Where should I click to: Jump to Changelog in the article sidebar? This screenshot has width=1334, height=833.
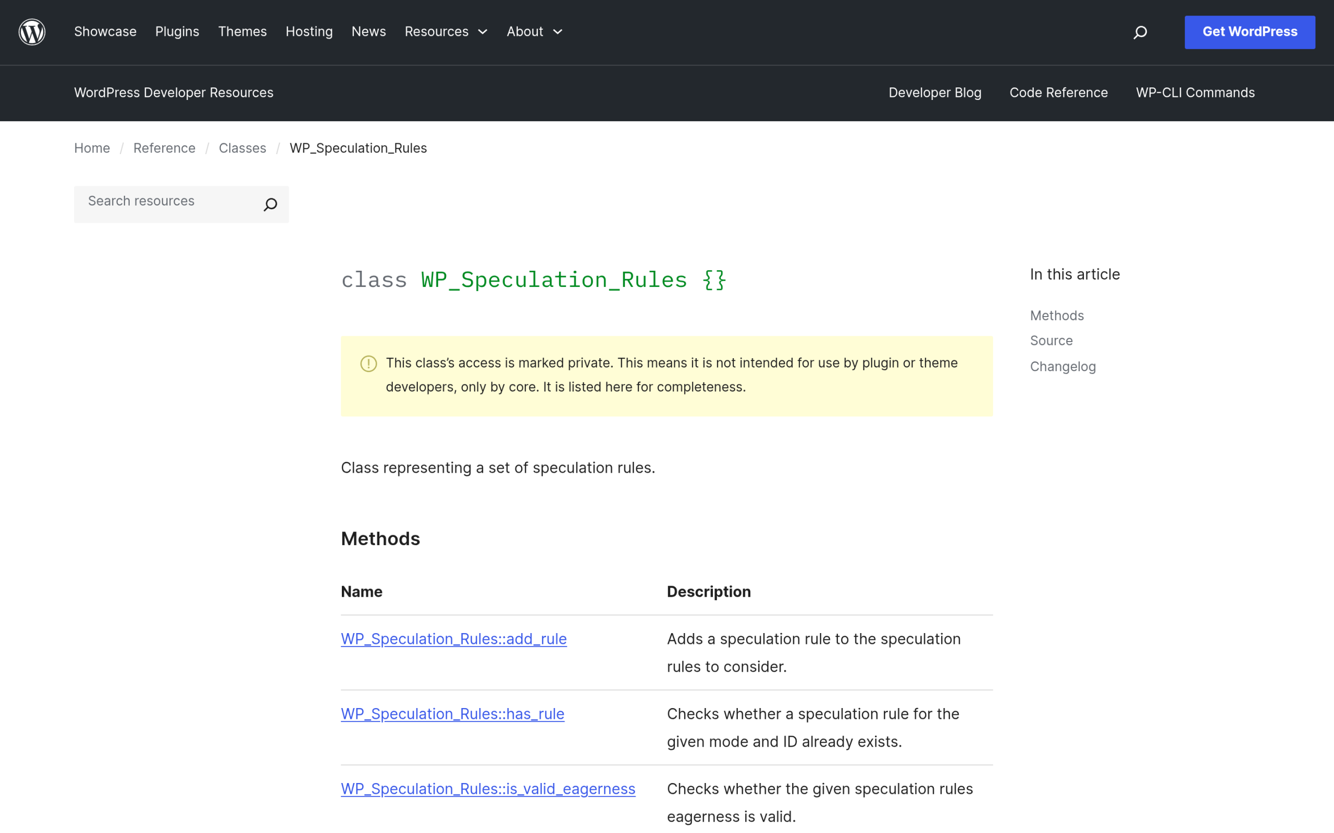click(1063, 367)
